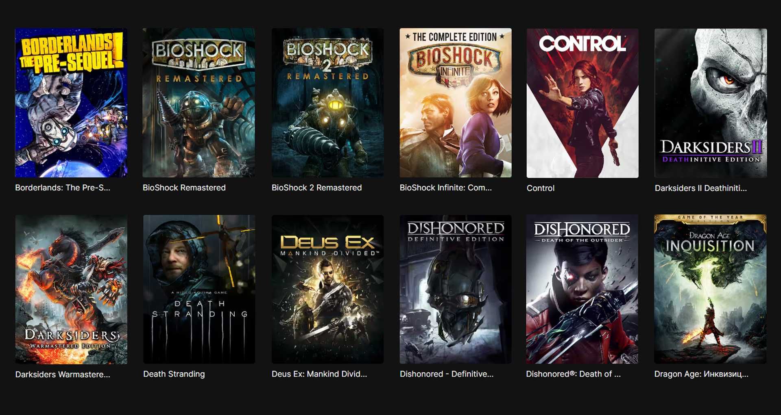Click the 'Deus Ex: Mankind Divid...' title
Screen dimensions: 781x415
coord(319,374)
